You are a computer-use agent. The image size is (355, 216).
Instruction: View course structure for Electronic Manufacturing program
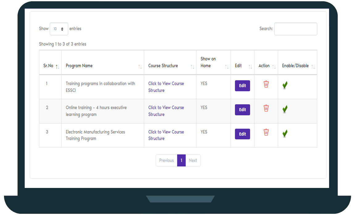166,135
